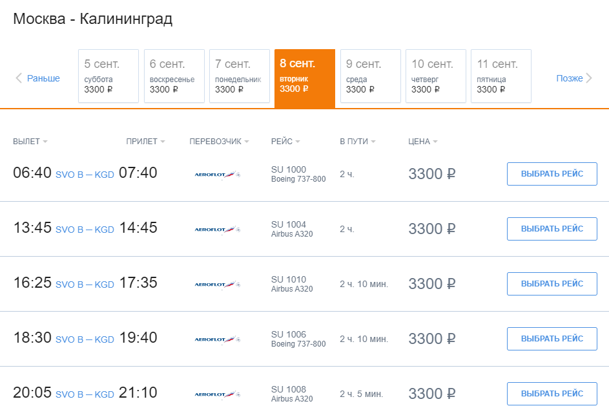Click the Aeroflot logo for flight SU 1008

[x=218, y=394]
